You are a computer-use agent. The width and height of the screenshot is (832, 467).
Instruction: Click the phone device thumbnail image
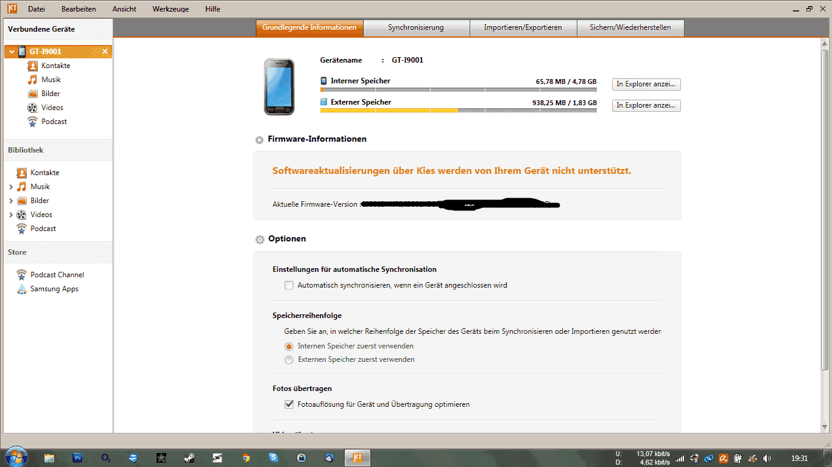click(x=279, y=87)
